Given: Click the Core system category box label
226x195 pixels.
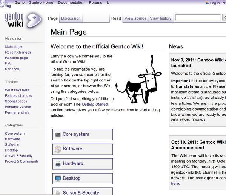Looking at the screenshot, I should (76, 134).
